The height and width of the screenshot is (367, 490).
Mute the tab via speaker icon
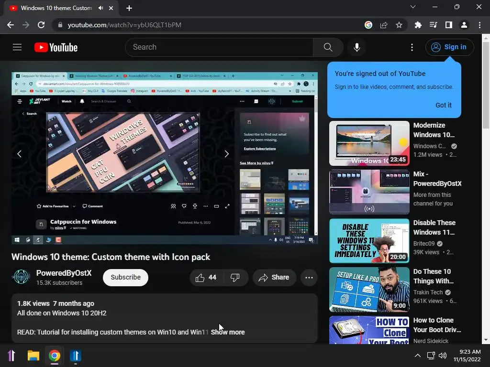(x=100, y=8)
